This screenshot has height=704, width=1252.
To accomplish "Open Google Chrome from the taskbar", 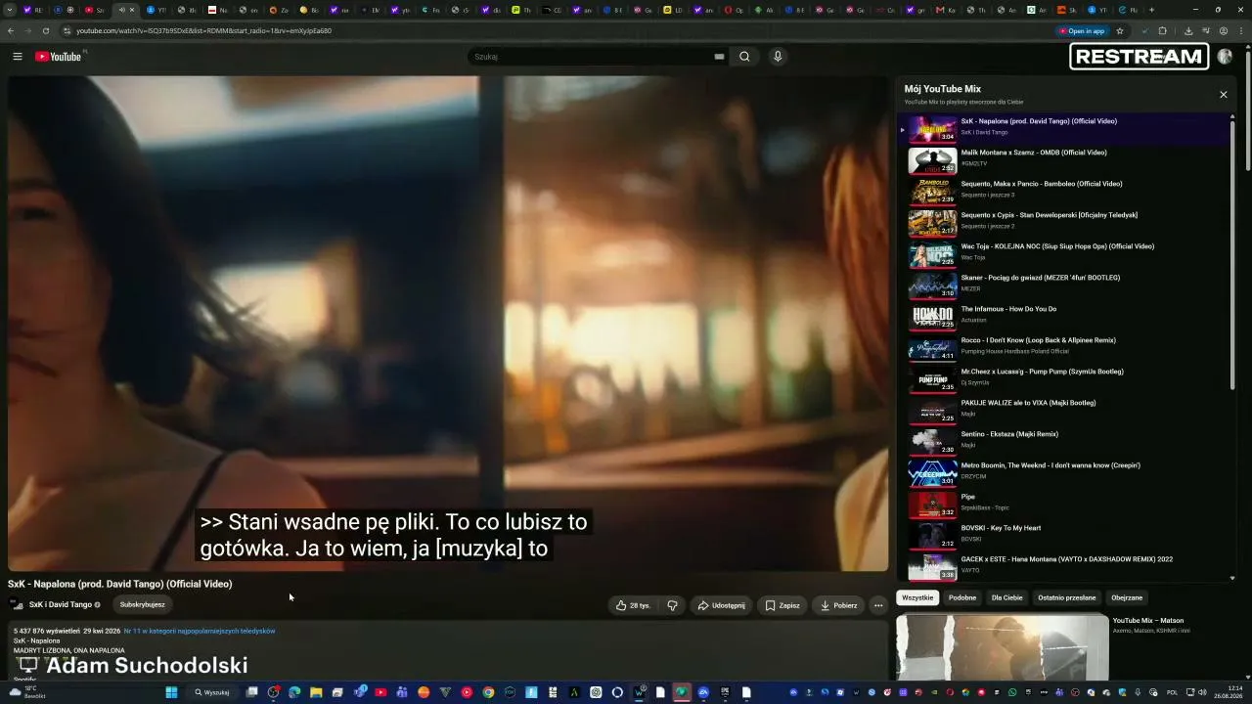I will point(488,692).
